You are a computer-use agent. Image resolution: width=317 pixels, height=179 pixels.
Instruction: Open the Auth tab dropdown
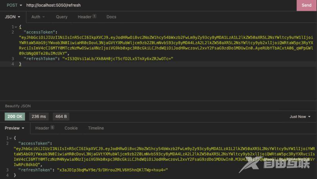click(38, 17)
